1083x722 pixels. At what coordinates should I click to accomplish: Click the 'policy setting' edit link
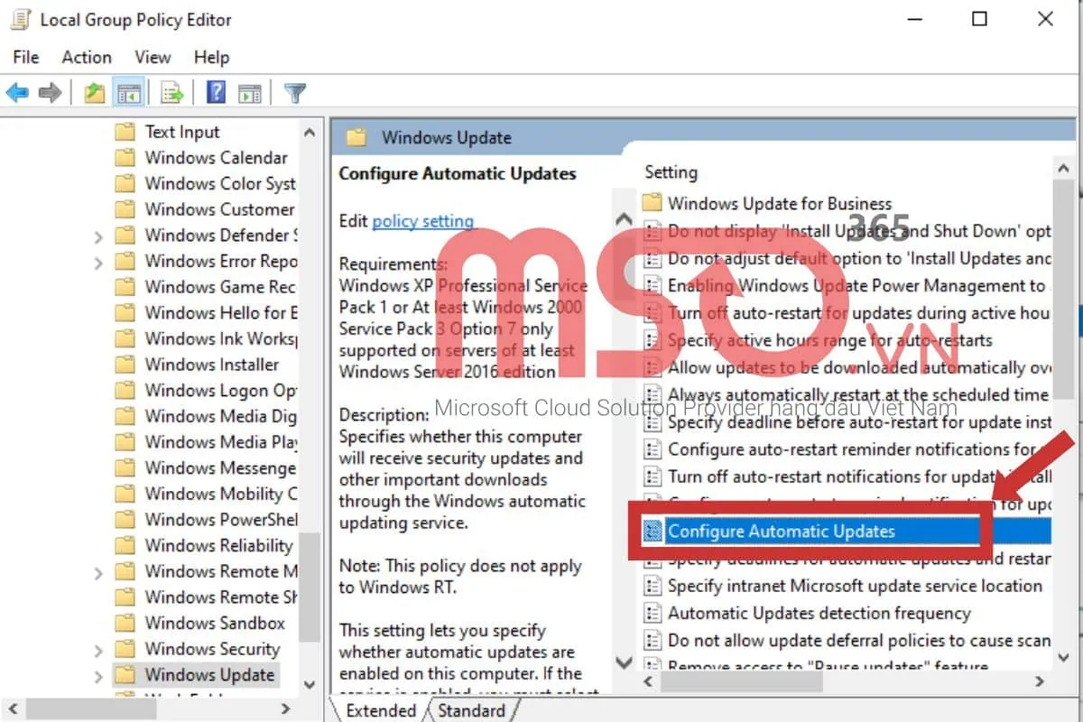click(422, 221)
